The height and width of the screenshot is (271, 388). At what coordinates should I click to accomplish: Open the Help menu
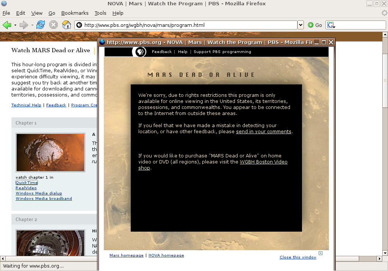(x=118, y=13)
